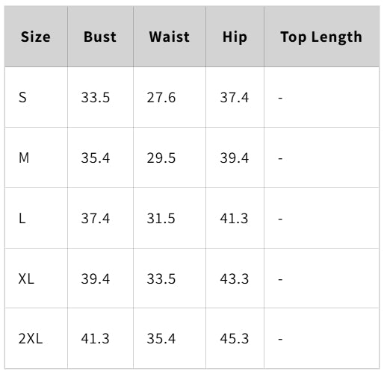Click waist value 31.5 in L row

pyautogui.click(x=161, y=219)
